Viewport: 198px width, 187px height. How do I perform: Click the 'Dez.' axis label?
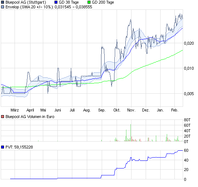pyautogui.click(x=146, y=110)
